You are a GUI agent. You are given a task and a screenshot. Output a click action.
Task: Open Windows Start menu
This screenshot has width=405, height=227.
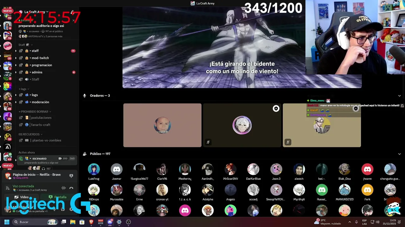[x=7, y=222]
